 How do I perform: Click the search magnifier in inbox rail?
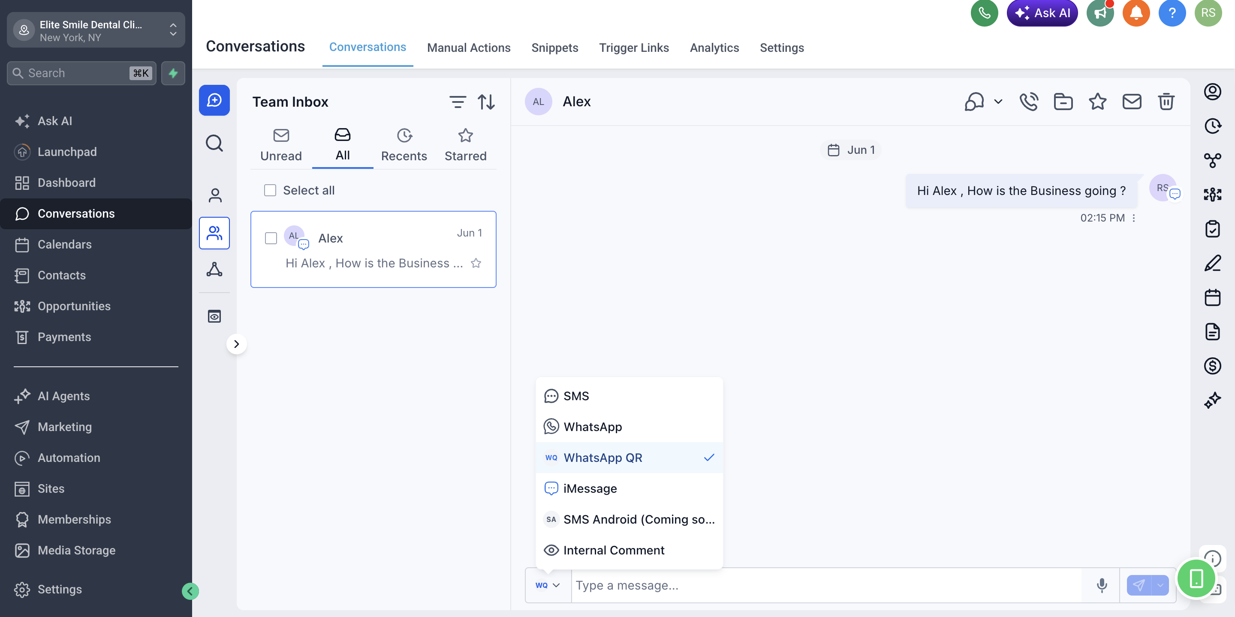coord(214,143)
